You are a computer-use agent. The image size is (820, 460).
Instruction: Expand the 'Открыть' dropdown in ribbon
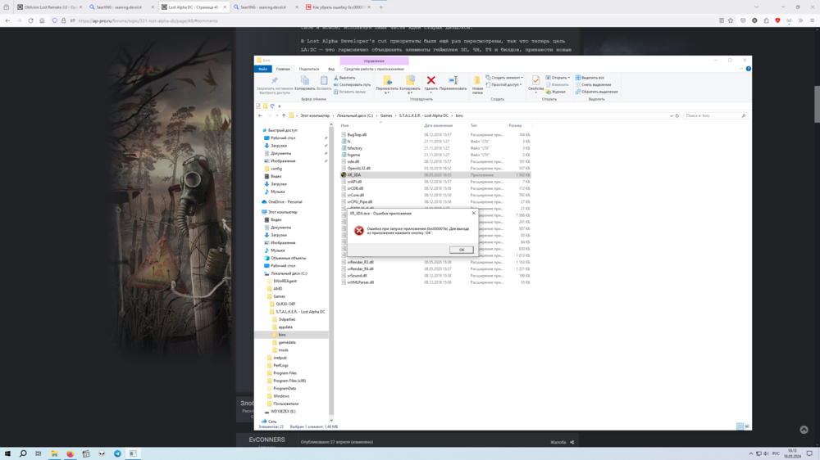(x=560, y=78)
